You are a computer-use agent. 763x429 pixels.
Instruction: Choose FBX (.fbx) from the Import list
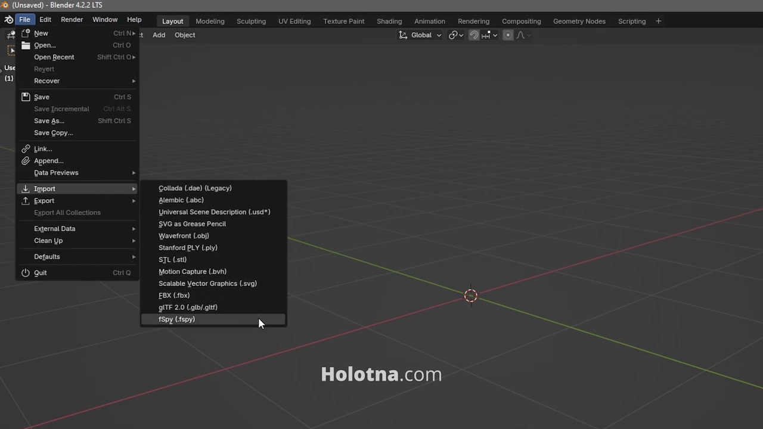tap(213, 296)
